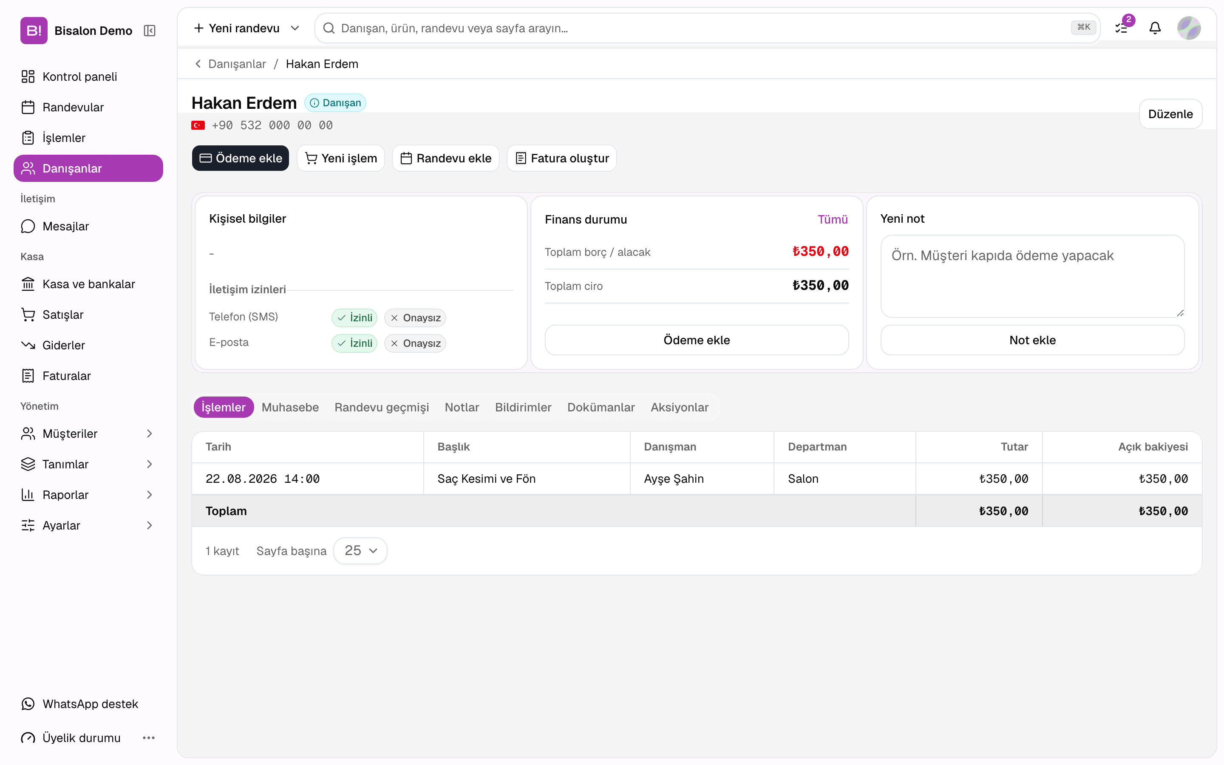
Task: Switch to the Notlar tab
Action: point(462,407)
